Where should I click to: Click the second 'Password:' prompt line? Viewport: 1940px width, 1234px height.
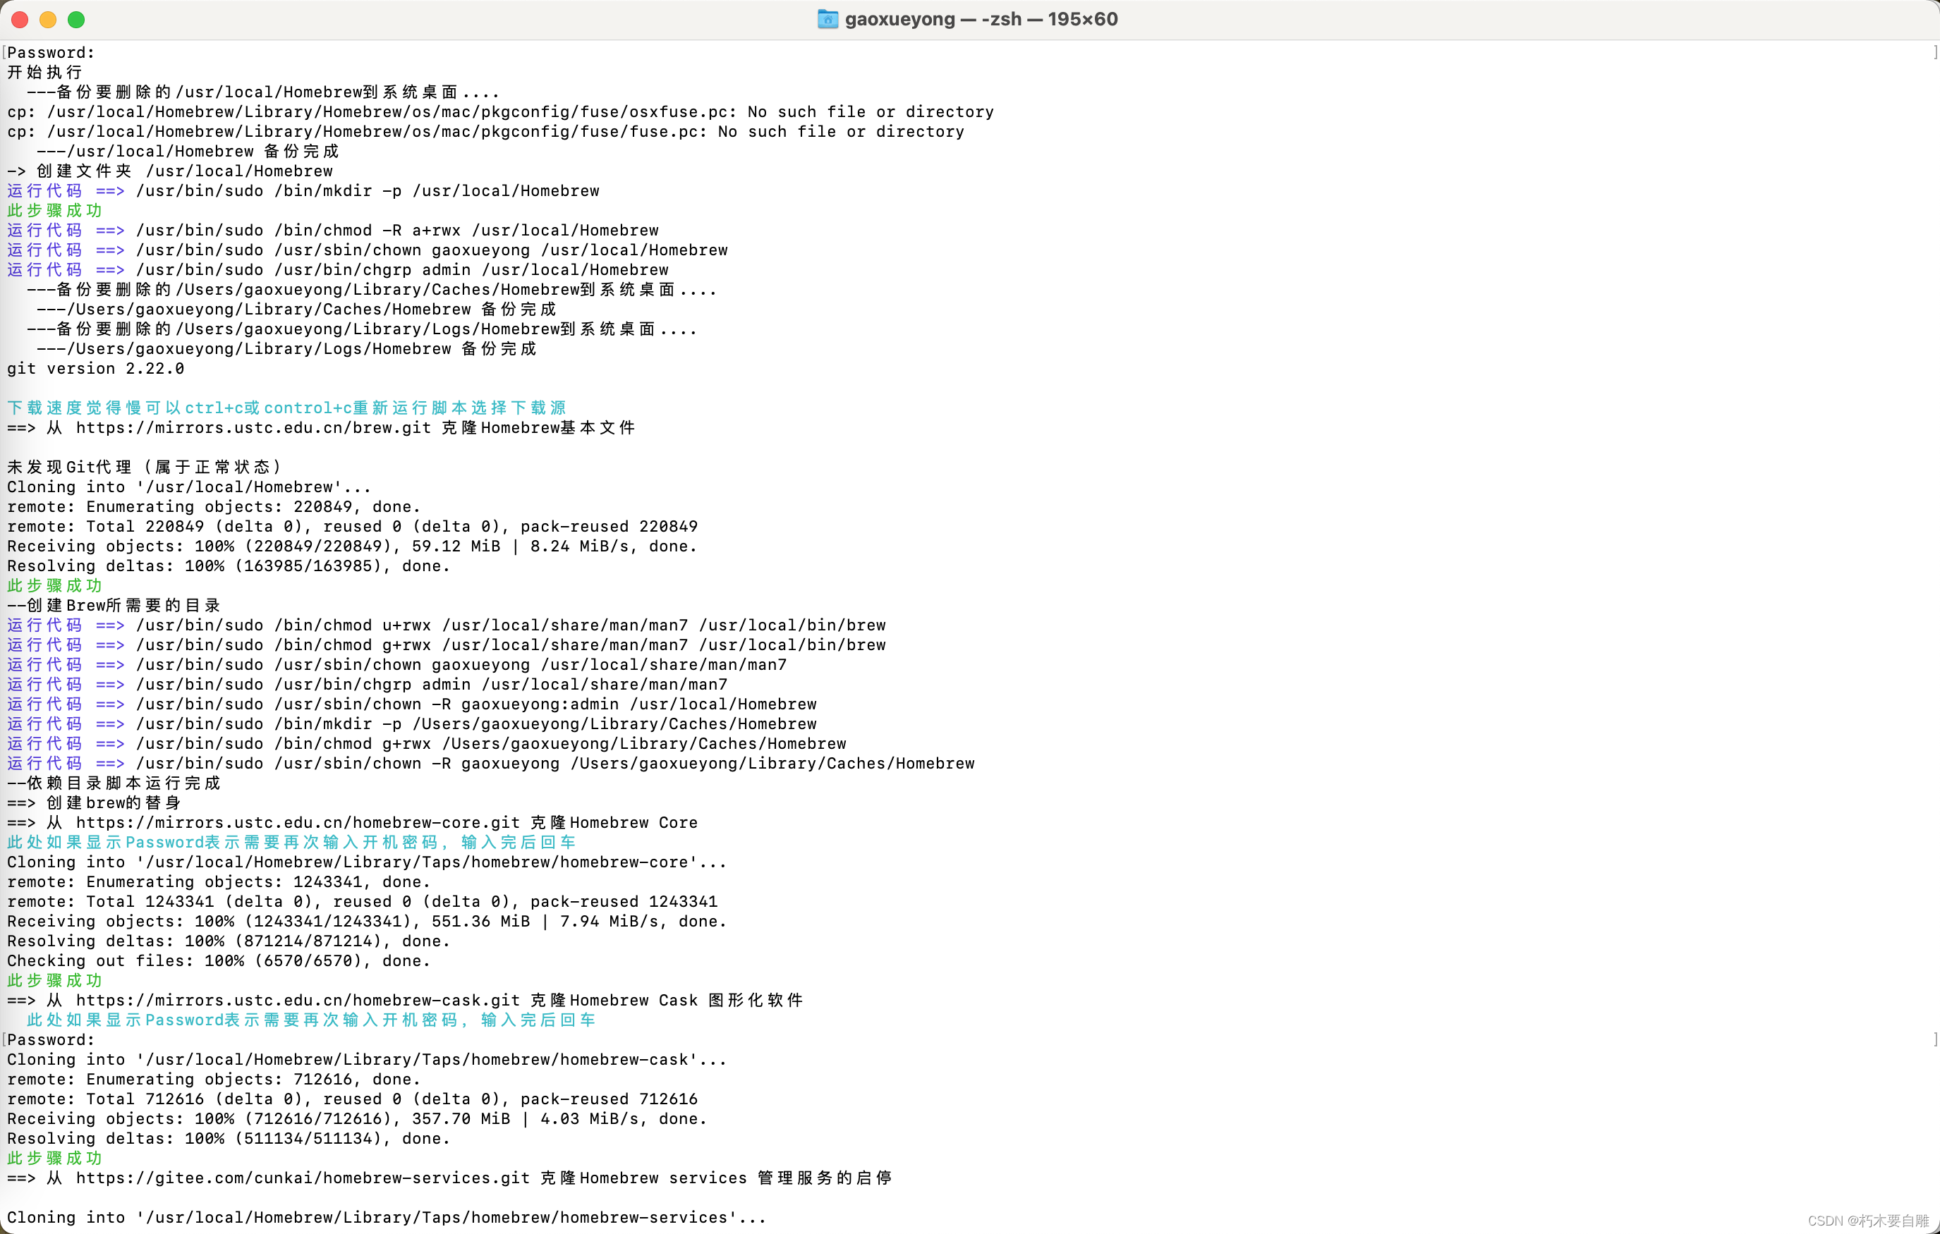point(51,1040)
